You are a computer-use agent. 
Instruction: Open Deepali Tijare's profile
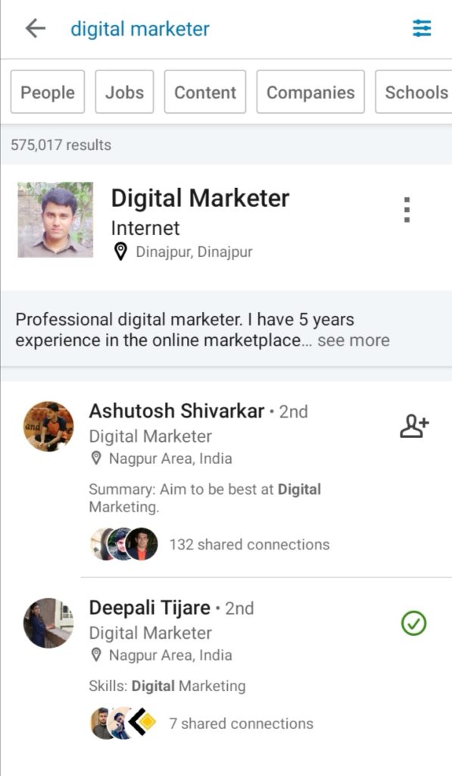tap(148, 608)
